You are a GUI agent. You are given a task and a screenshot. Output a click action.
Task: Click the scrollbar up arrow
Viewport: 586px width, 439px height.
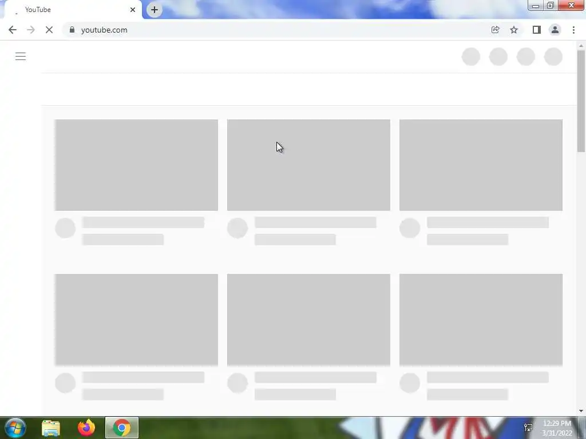(581, 46)
